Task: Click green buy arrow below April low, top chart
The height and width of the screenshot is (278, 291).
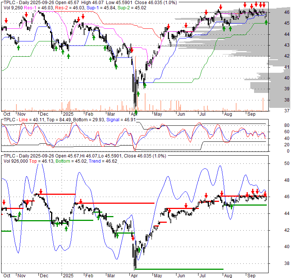Action: tap(136, 112)
